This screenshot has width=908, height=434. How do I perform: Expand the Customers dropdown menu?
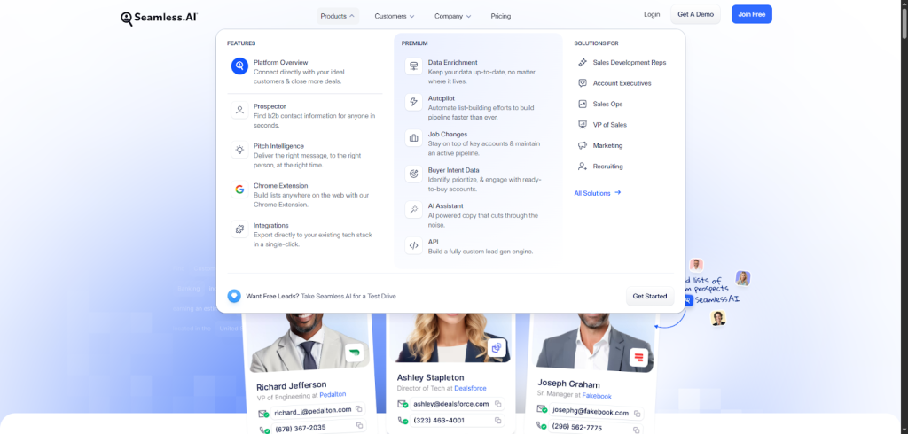pyautogui.click(x=395, y=16)
